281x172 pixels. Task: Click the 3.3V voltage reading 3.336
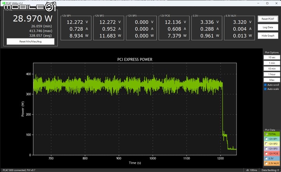click(207, 22)
